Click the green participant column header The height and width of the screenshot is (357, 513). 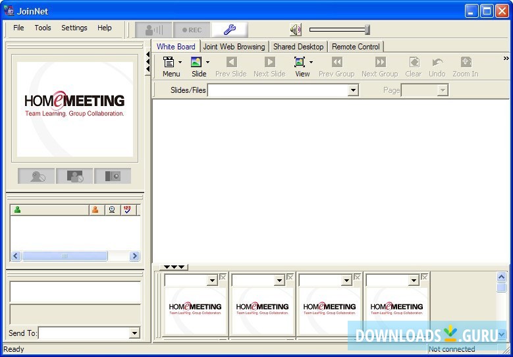pos(50,209)
